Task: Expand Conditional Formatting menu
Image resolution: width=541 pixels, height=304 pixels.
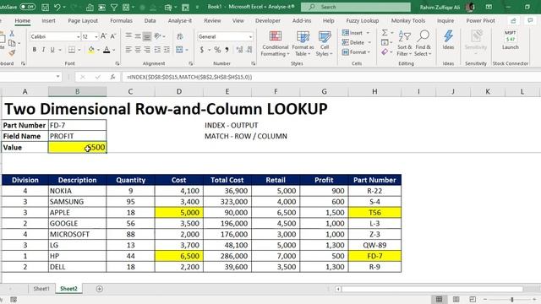Action: click(275, 43)
